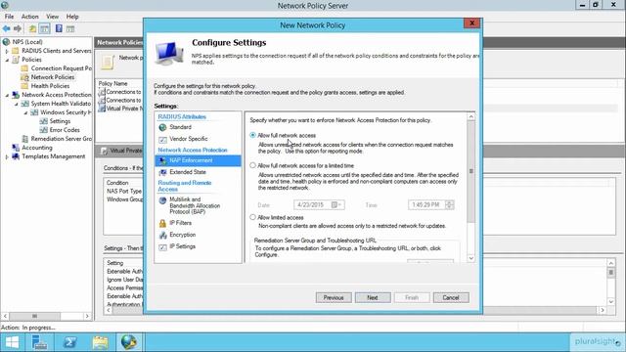Open Connection Request Policies in tree

61,68
